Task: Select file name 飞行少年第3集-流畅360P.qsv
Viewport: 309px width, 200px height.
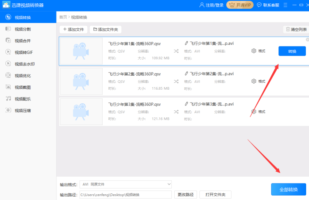Action: pos(134,104)
